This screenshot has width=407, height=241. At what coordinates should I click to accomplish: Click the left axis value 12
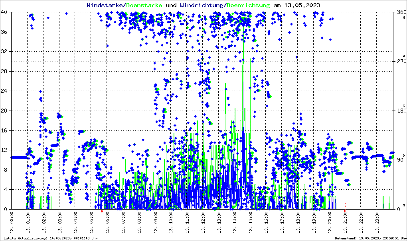[4, 150]
